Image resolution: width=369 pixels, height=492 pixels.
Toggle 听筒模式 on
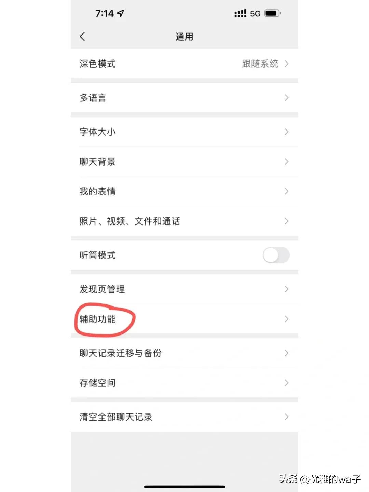pyautogui.click(x=276, y=255)
